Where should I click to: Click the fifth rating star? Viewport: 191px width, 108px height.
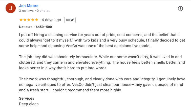[37, 20]
